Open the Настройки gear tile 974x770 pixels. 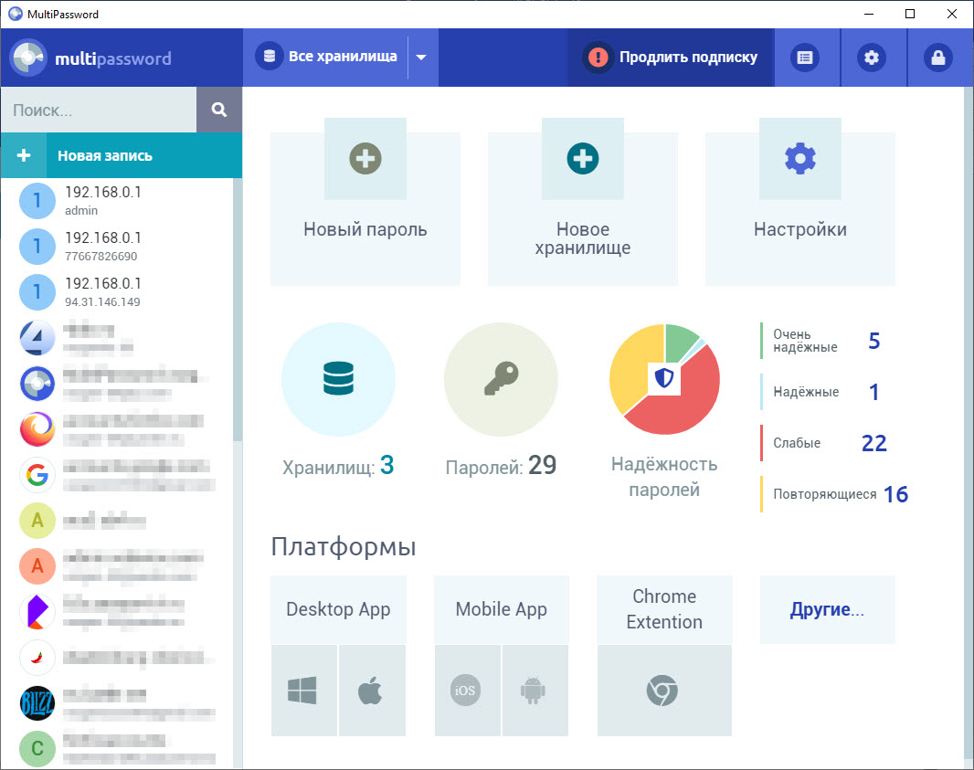(800, 202)
